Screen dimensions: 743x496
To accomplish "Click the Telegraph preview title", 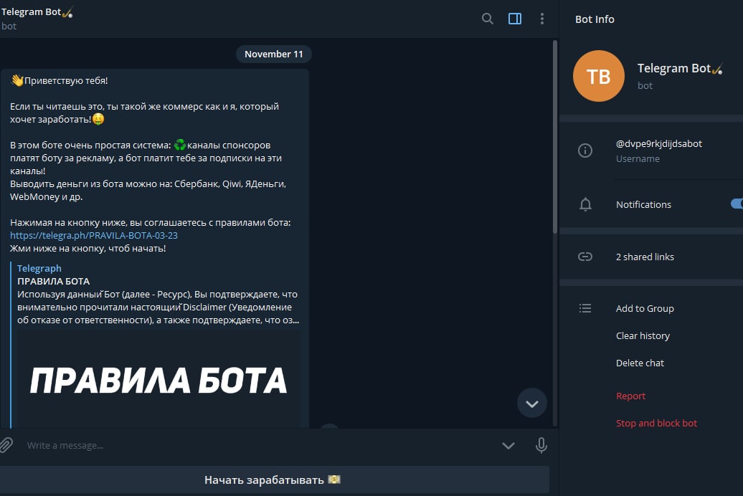I will [39, 268].
